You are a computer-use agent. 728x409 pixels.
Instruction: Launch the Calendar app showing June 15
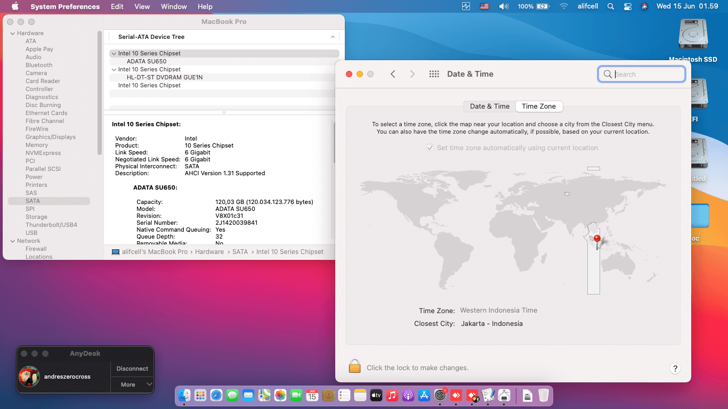tap(312, 395)
